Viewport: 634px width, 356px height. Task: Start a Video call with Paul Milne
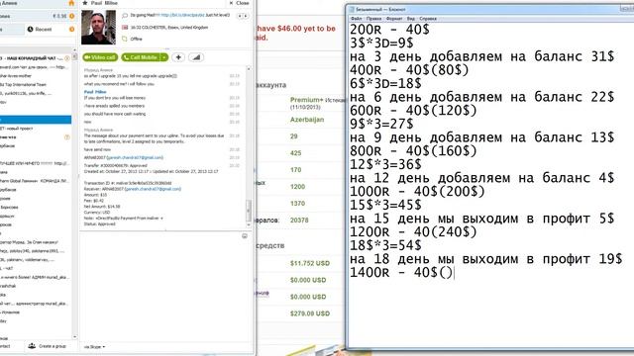(x=100, y=57)
